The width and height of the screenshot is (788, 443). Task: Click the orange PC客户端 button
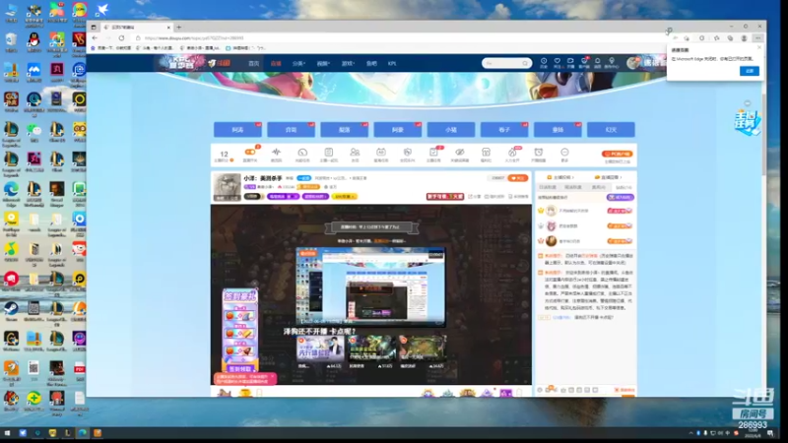tap(618, 154)
